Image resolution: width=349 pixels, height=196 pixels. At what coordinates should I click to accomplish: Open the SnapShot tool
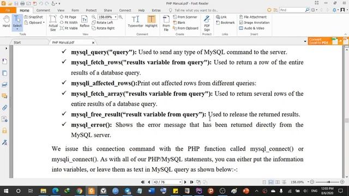(33, 17)
